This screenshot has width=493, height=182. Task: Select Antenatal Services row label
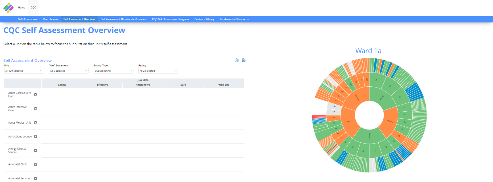[x=19, y=178]
